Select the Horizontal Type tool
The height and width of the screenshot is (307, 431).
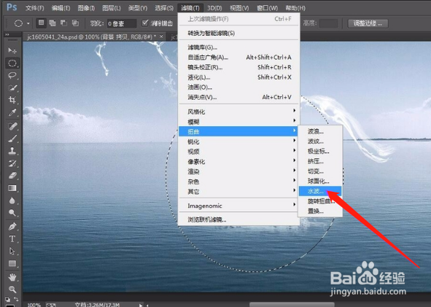pos(12,239)
